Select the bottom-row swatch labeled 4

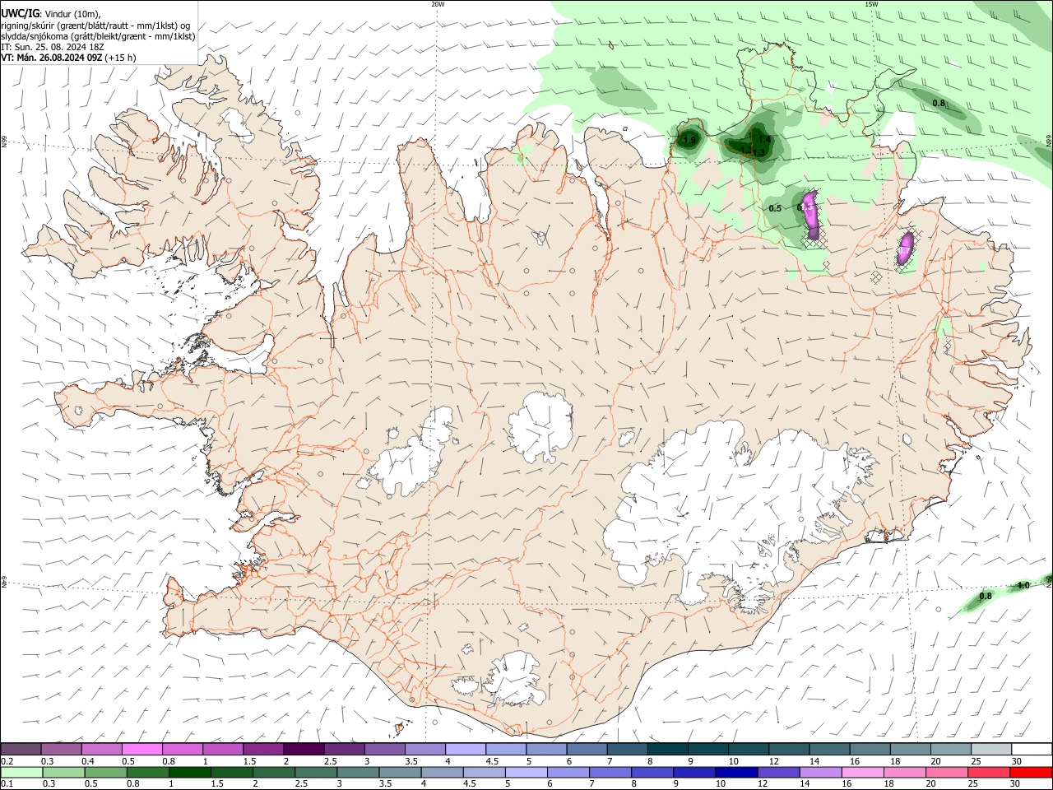(441, 772)
